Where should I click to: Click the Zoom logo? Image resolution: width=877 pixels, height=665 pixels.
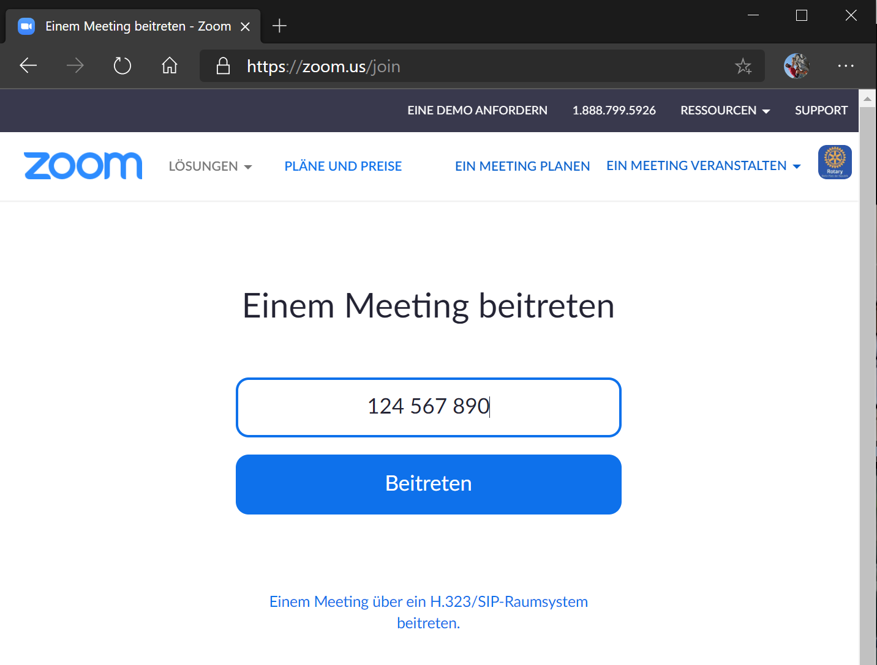tap(83, 166)
